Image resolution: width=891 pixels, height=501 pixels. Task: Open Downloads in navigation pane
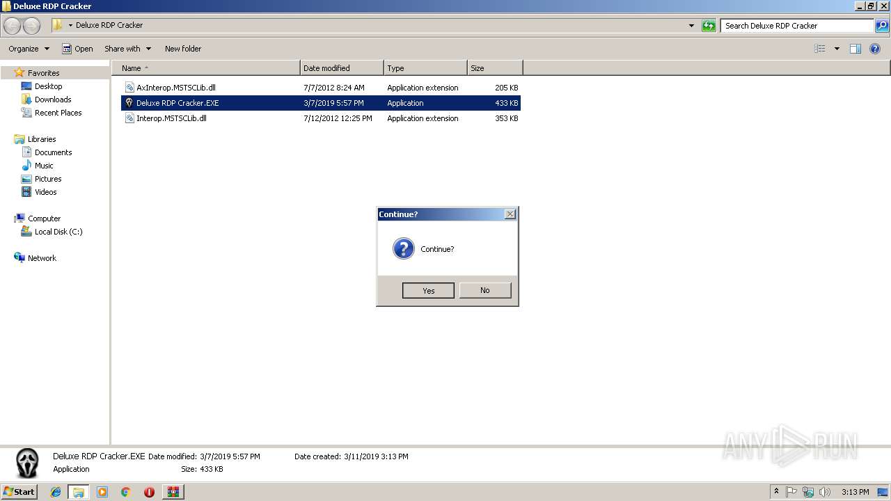[x=53, y=100]
